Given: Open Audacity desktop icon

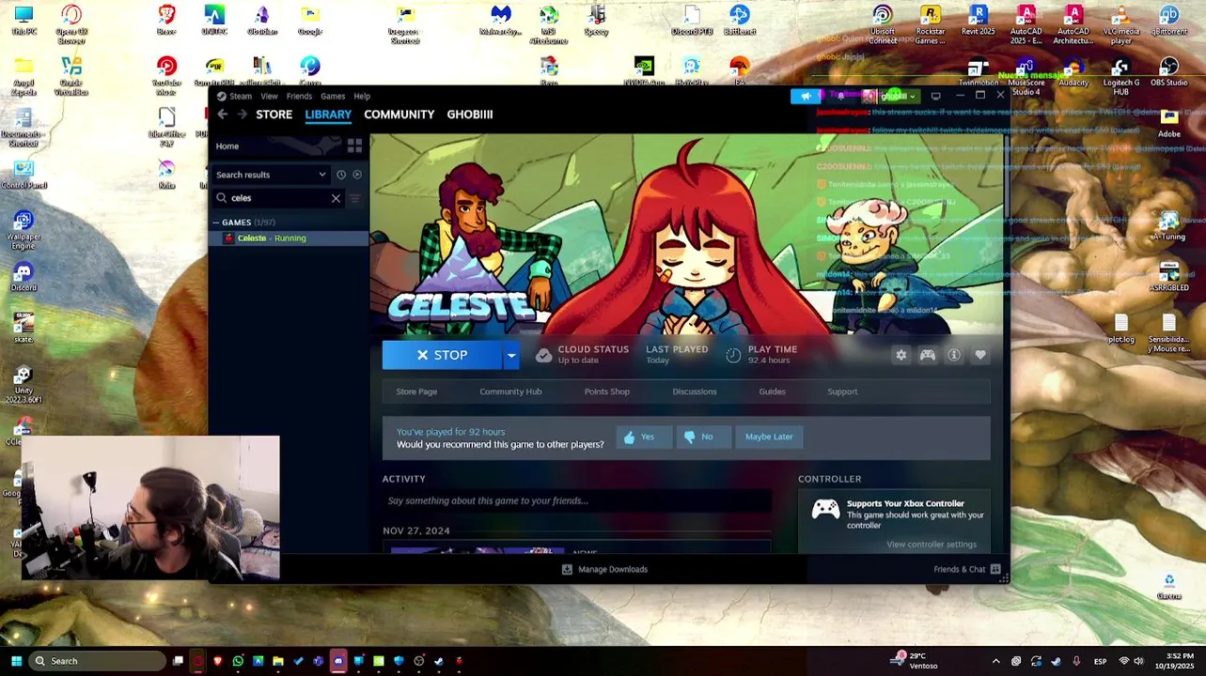Looking at the screenshot, I should pos(1073,73).
